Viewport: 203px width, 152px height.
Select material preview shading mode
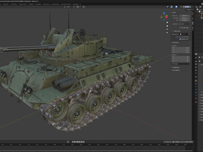(x=188, y=7)
